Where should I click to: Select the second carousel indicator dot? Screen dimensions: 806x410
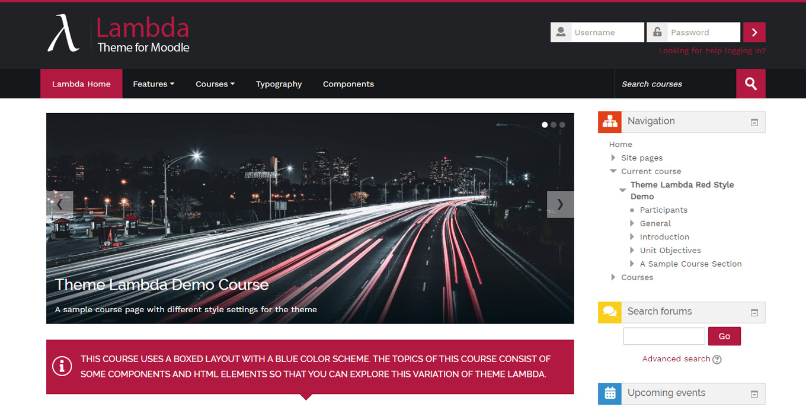click(x=553, y=124)
